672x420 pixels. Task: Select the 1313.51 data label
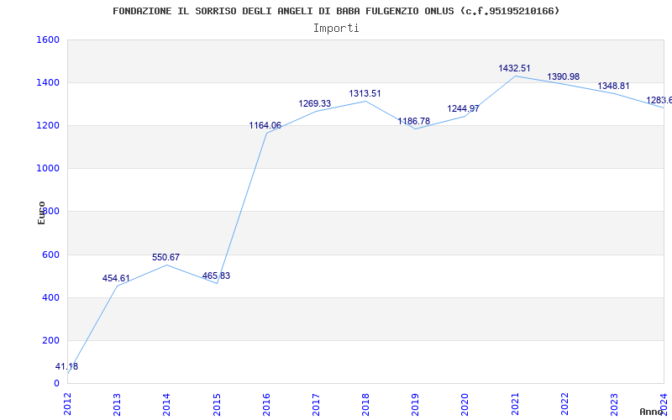click(365, 94)
